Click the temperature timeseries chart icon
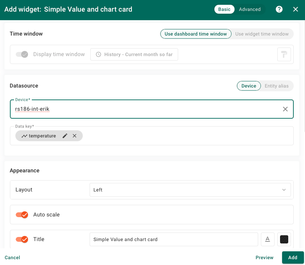 [x=24, y=136]
